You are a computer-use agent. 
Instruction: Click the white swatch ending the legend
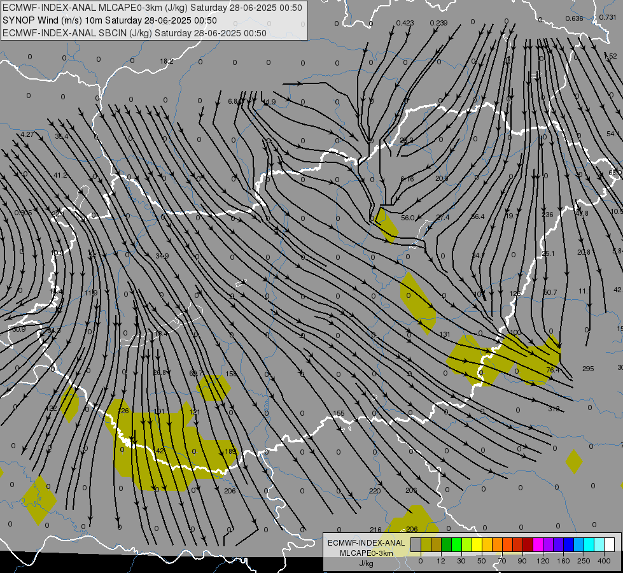(610, 544)
